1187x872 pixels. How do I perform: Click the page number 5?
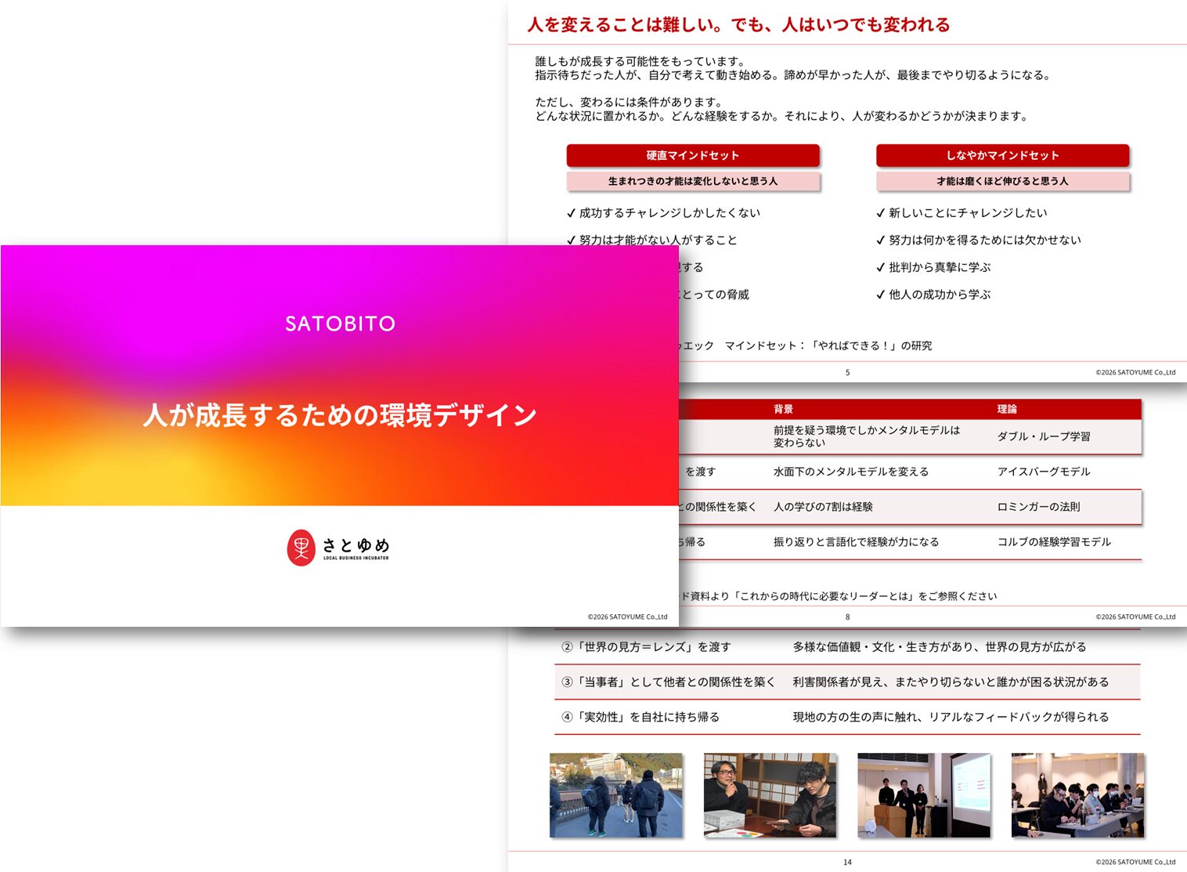tap(847, 373)
